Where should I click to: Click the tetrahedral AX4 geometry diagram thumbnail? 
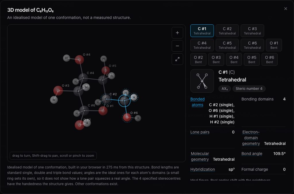click(x=202, y=81)
